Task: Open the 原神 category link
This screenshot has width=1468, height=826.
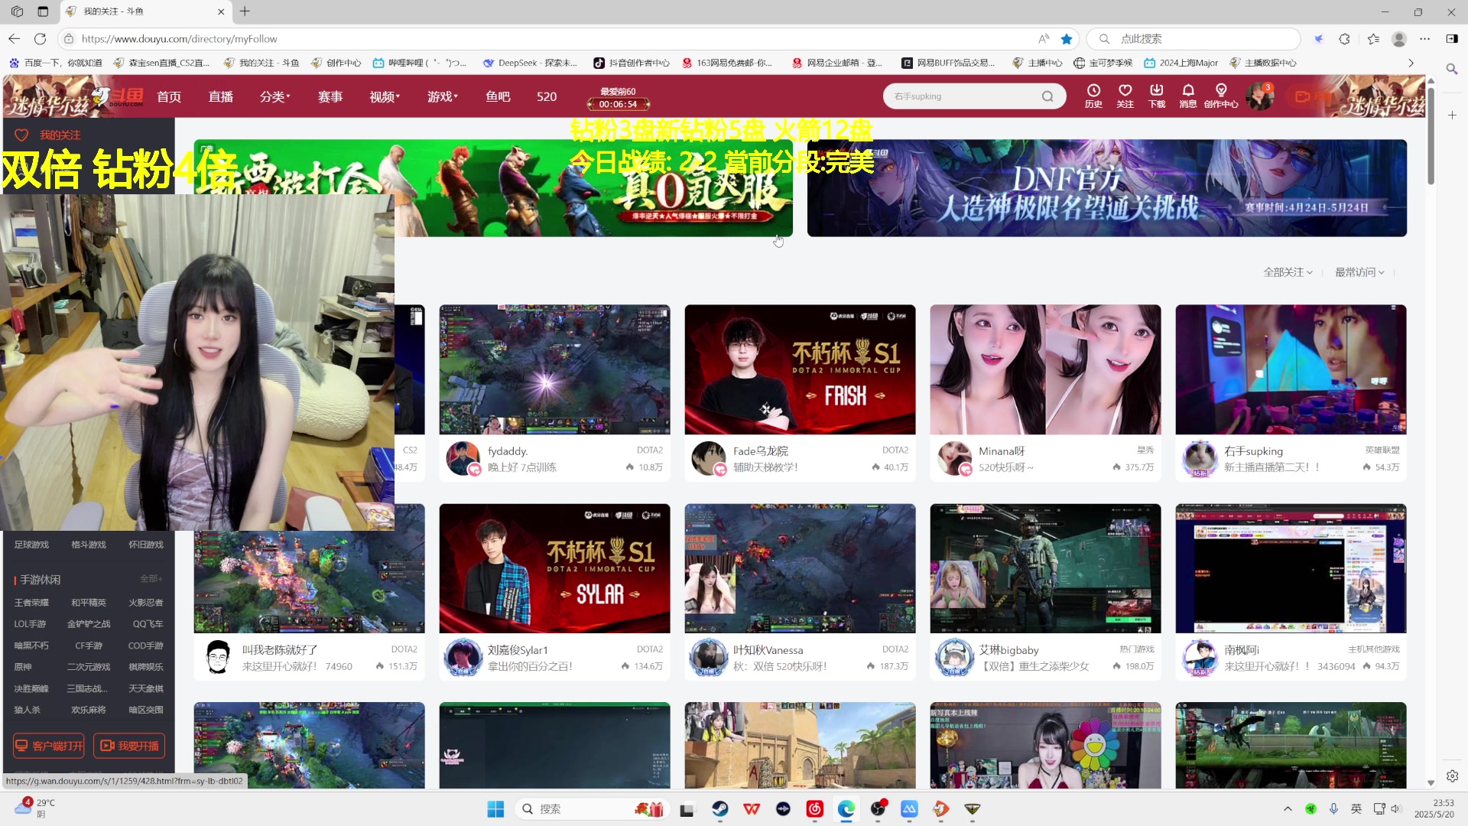Action: (x=23, y=667)
